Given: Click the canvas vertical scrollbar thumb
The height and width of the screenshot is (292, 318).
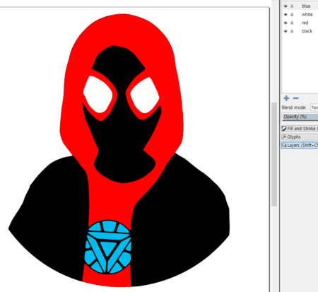Looking at the screenshot, I should pos(274,154).
